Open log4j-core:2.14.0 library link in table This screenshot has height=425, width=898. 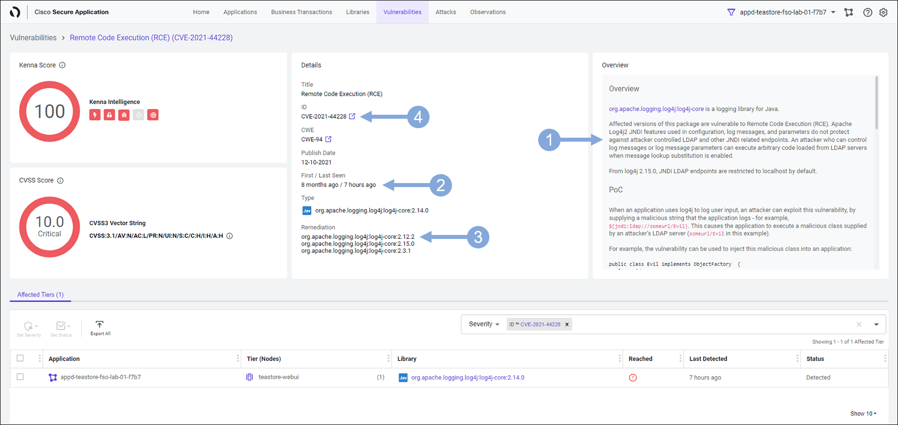point(467,378)
